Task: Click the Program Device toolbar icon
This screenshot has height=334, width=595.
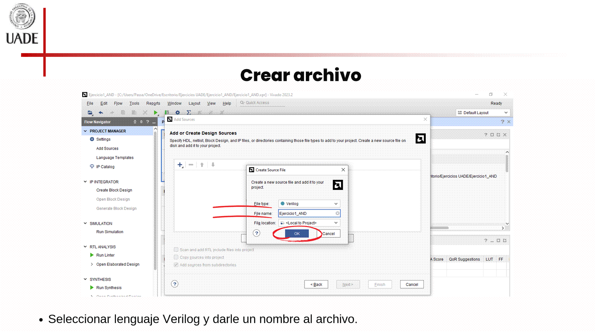Action: [x=167, y=113]
